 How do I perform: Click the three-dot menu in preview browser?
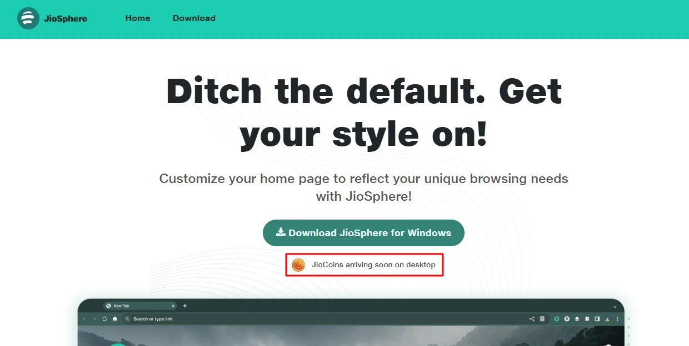coord(617,319)
